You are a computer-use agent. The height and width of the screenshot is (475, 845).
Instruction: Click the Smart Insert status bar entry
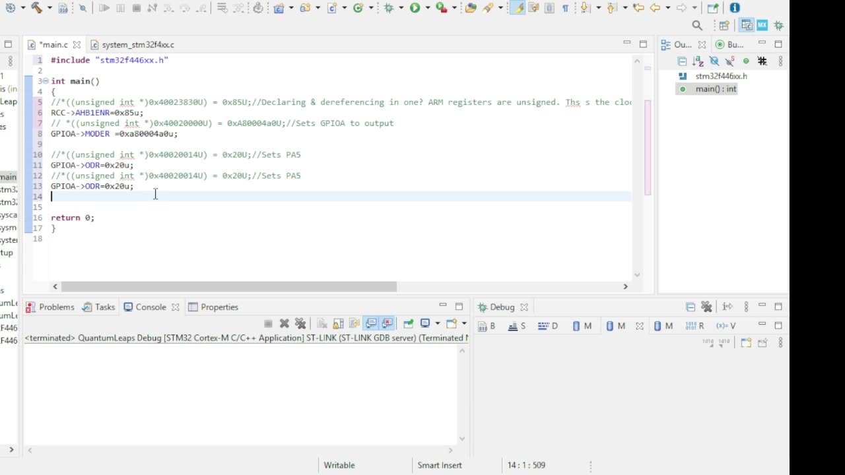click(440, 465)
